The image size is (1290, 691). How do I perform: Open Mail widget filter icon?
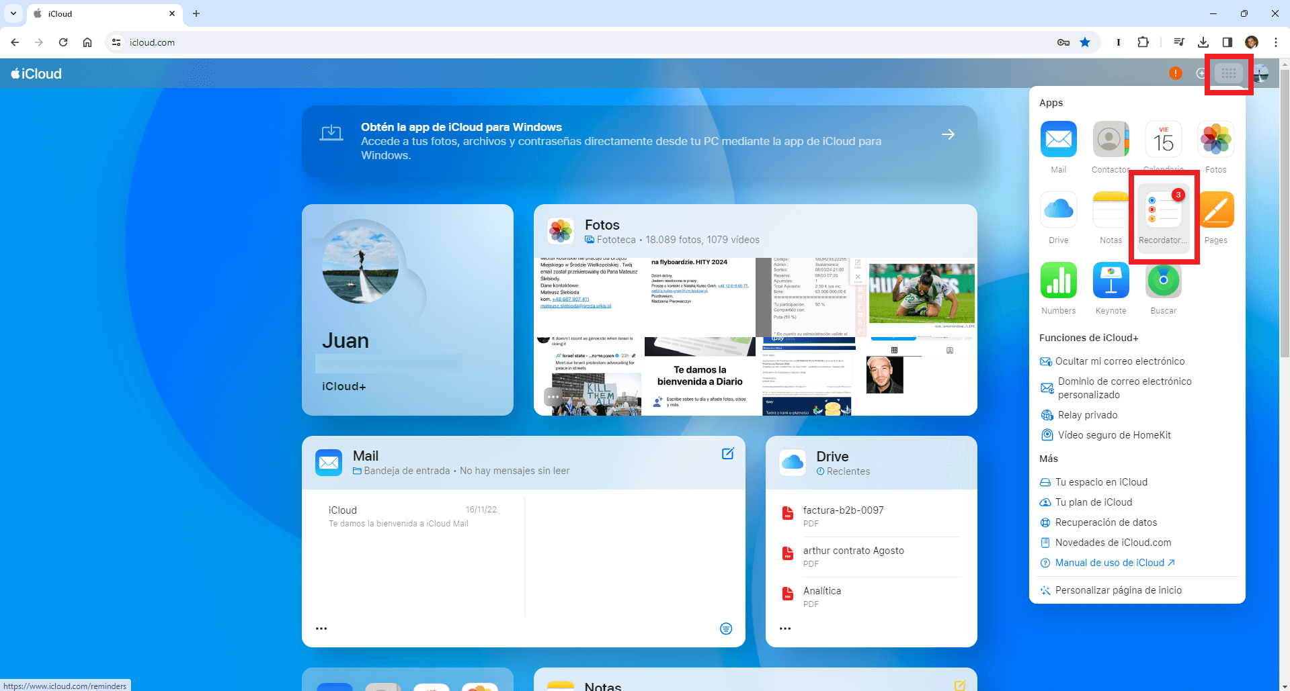pyautogui.click(x=726, y=629)
